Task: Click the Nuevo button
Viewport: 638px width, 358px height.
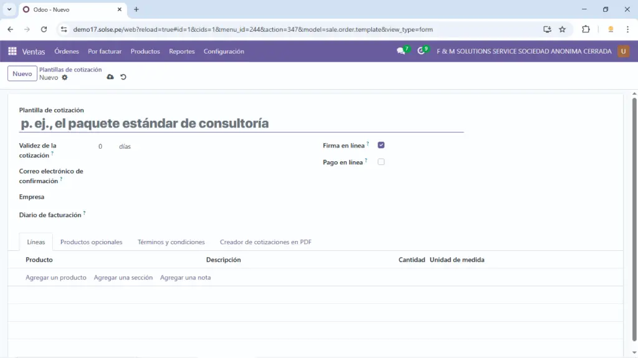Action: (22, 73)
